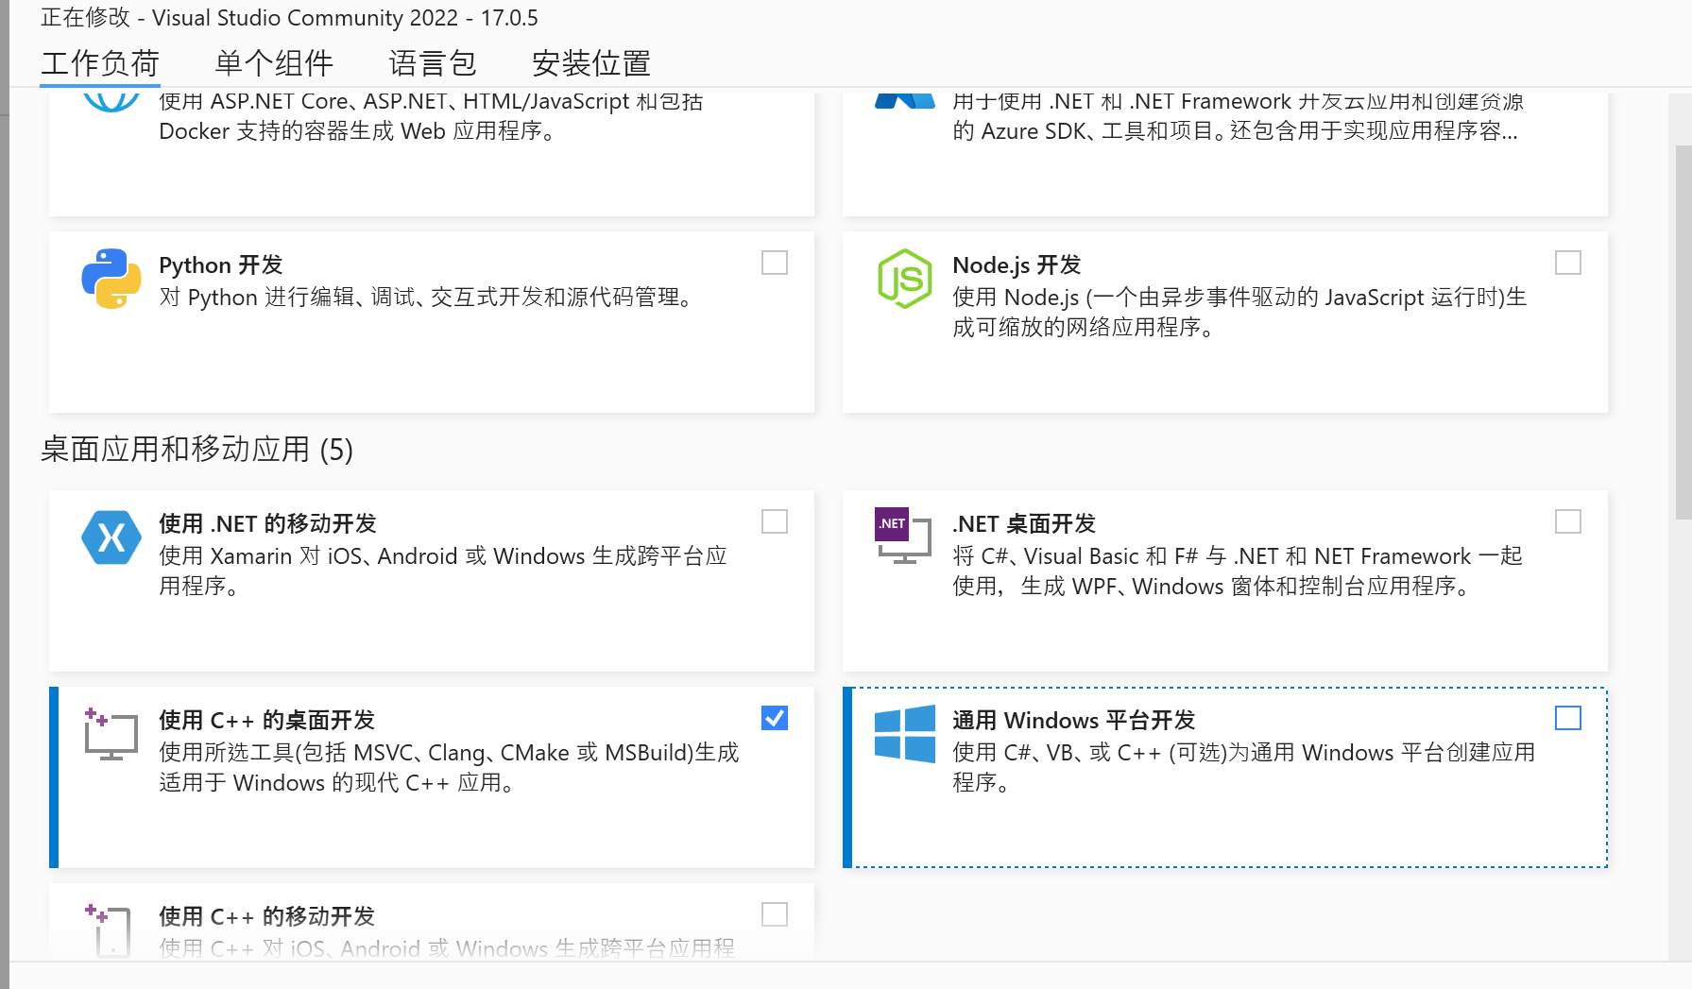Click the Xamarin cross-platform description text
Image resolution: width=1692 pixels, height=989 pixels.
pyautogui.click(x=443, y=571)
